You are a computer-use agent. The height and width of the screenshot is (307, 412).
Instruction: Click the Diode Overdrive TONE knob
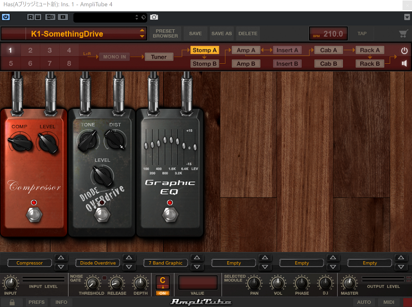[88, 140]
